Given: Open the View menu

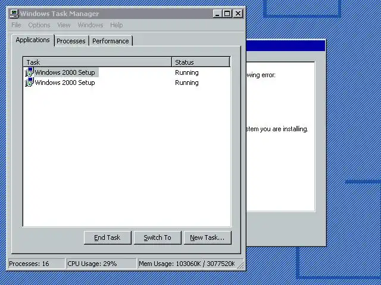Looking at the screenshot, I should click(64, 25).
